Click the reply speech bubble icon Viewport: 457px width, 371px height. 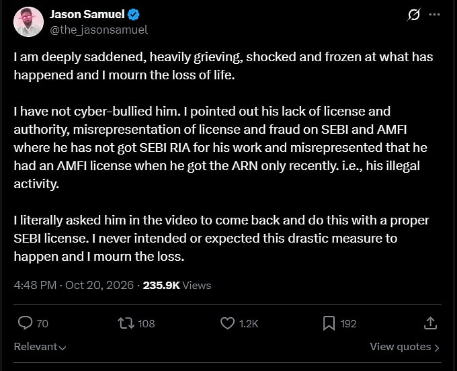point(25,323)
